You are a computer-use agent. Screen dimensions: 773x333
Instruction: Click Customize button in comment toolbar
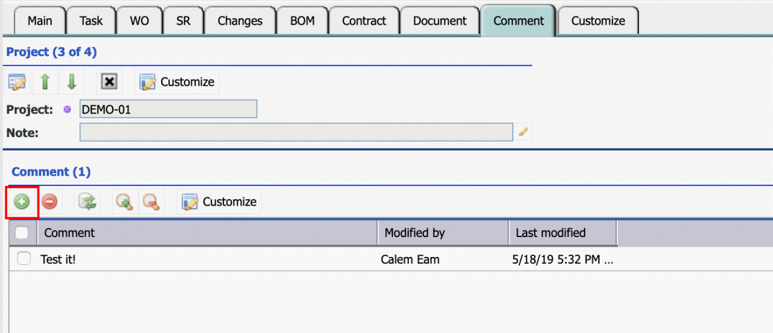pyautogui.click(x=219, y=202)
